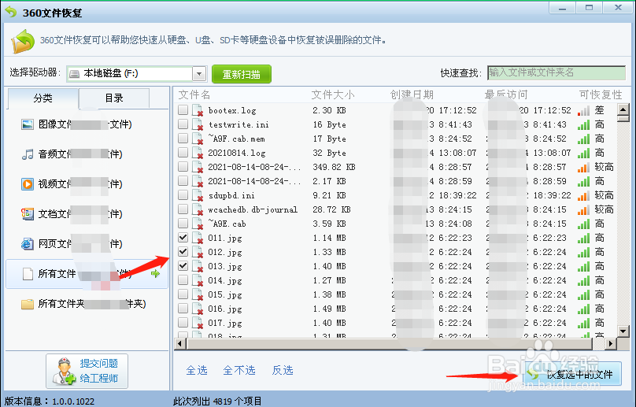Viewport: 636px width, 407px height.
Task: Click the 全选 select all link
Action: click(x=197, y=370)
